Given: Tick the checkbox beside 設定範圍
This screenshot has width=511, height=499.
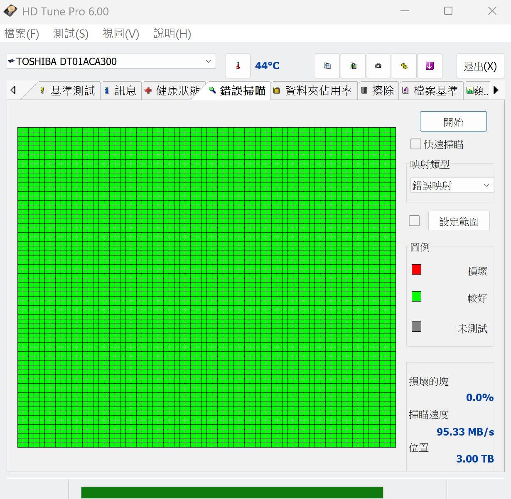Looking at the screenshot, I should click(414, 221).
